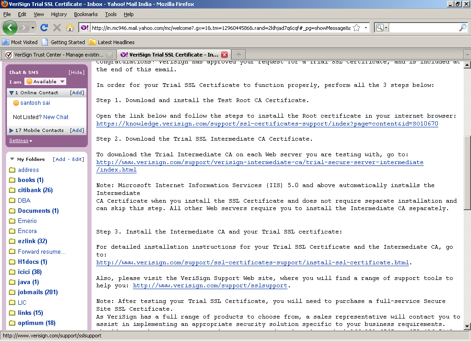Open the Help menu
The image size is (471, 342).
pos(129,14)
